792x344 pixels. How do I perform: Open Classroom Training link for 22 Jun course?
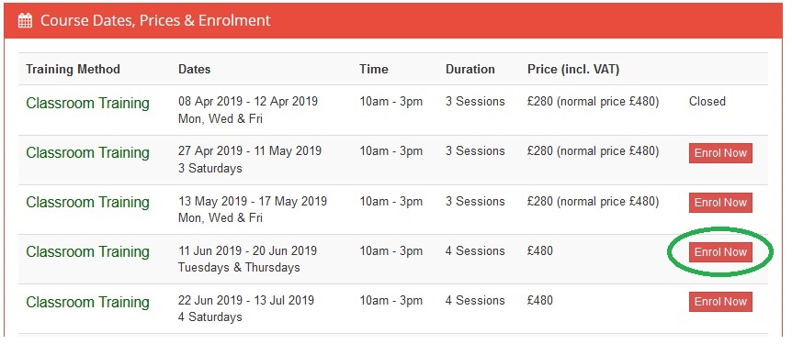88,302
